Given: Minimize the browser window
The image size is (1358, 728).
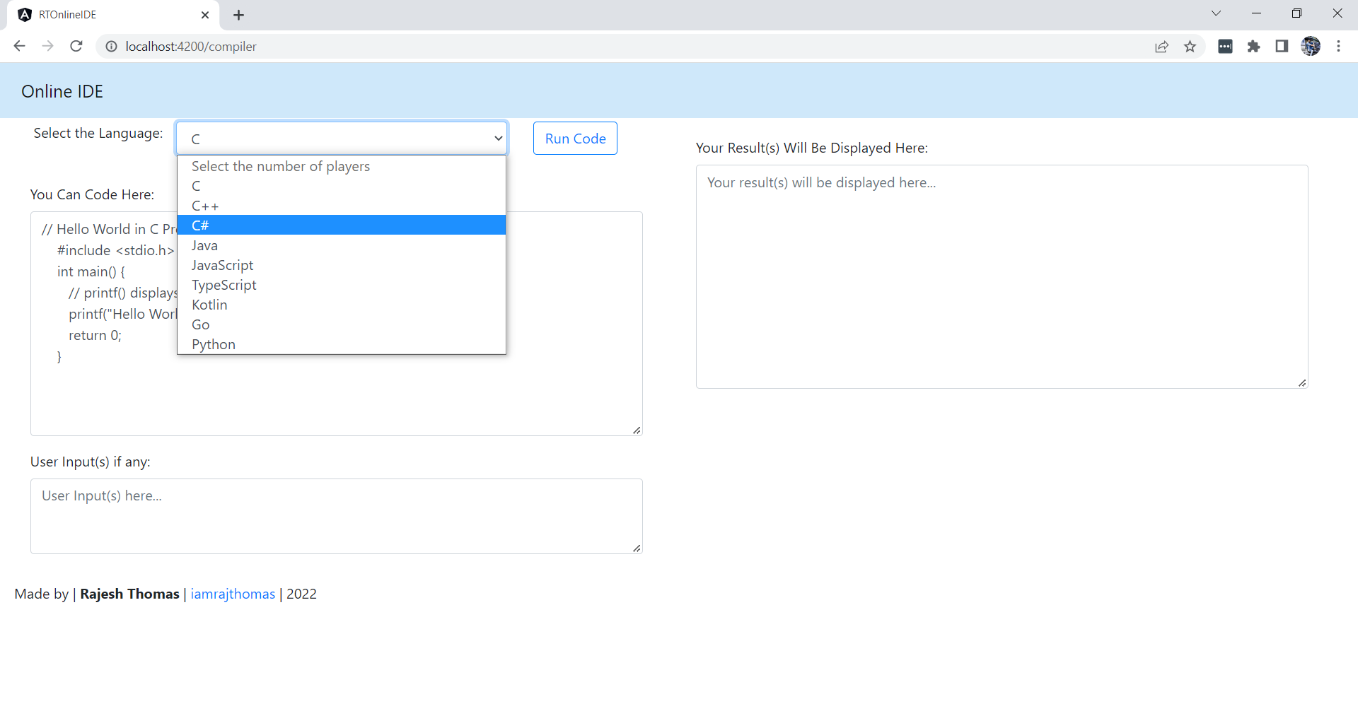Looking at the screenshot, I should [x=1256, y=13].
